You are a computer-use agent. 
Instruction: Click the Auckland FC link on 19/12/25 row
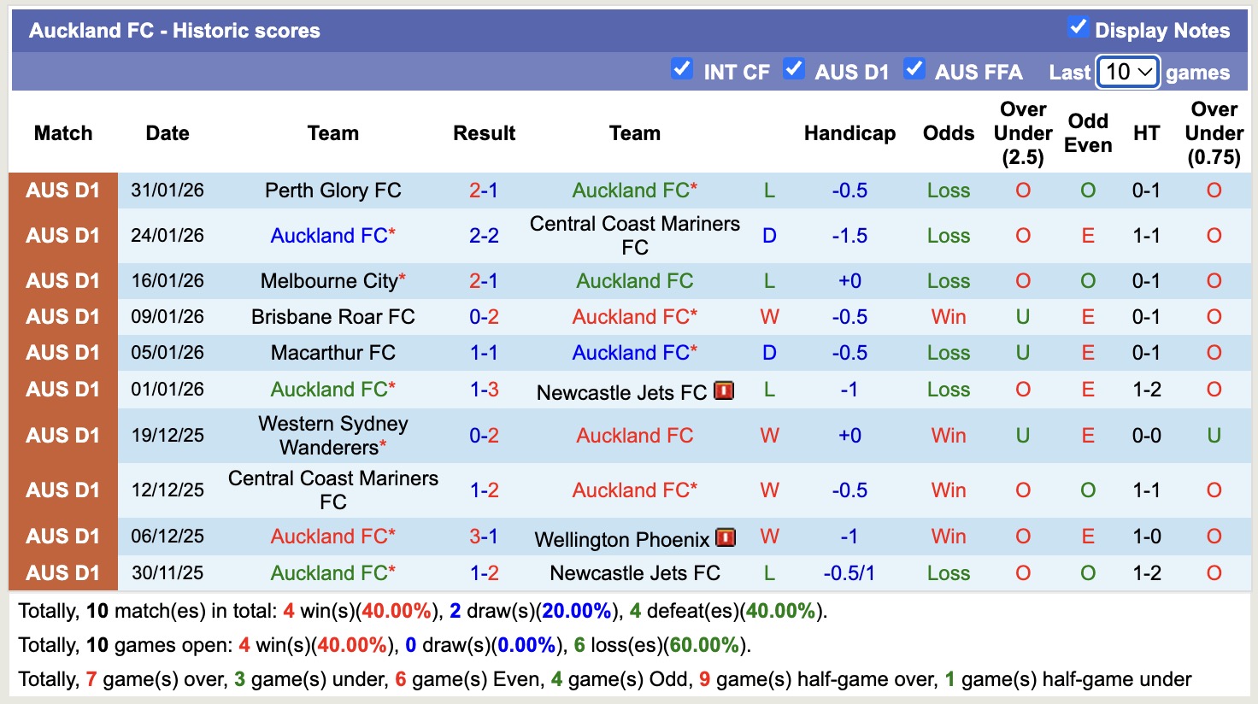pyautogui.click(x=634, y=435)
